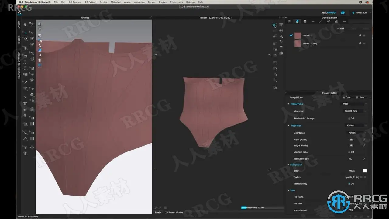
Task: Open the File menu
Action: 56,2
